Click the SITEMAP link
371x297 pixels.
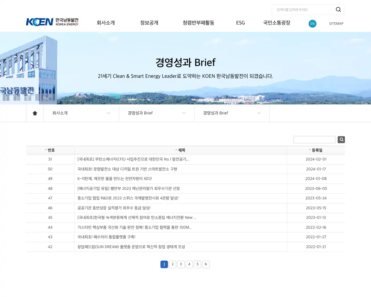[336, 23]
